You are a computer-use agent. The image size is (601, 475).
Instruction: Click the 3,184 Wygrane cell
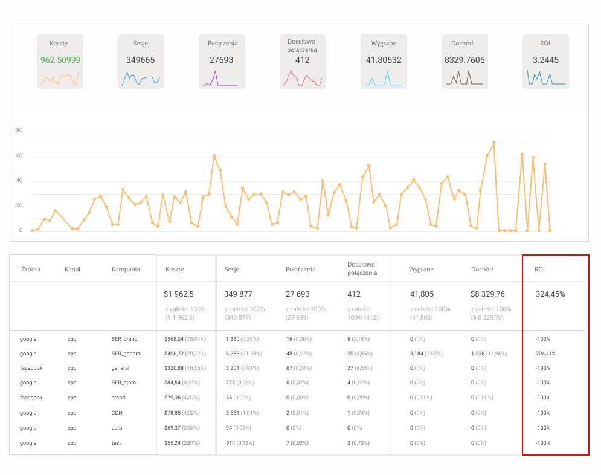[x=426, y=354]
